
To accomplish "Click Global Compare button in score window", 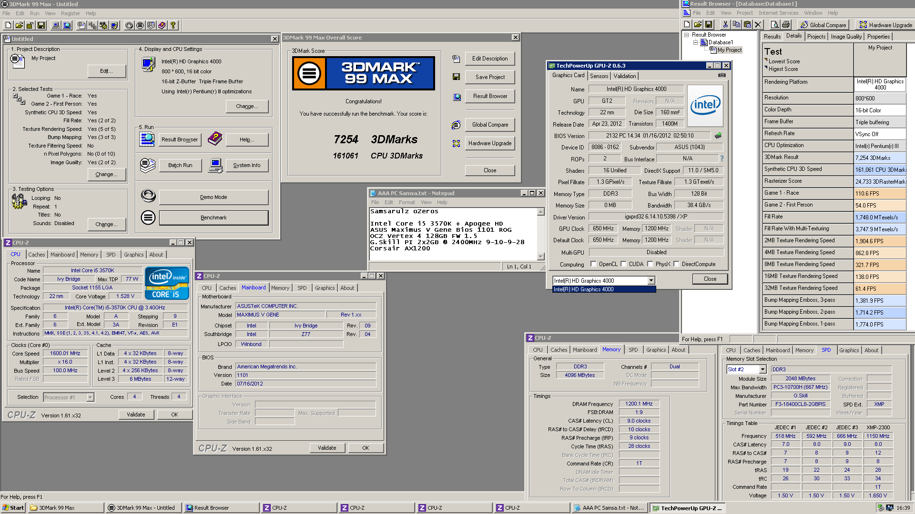I will [490, 125].
